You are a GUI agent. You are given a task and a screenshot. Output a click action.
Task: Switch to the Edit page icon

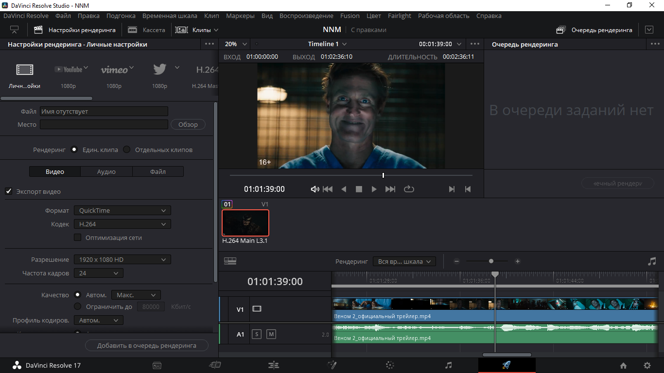point(274,365)
